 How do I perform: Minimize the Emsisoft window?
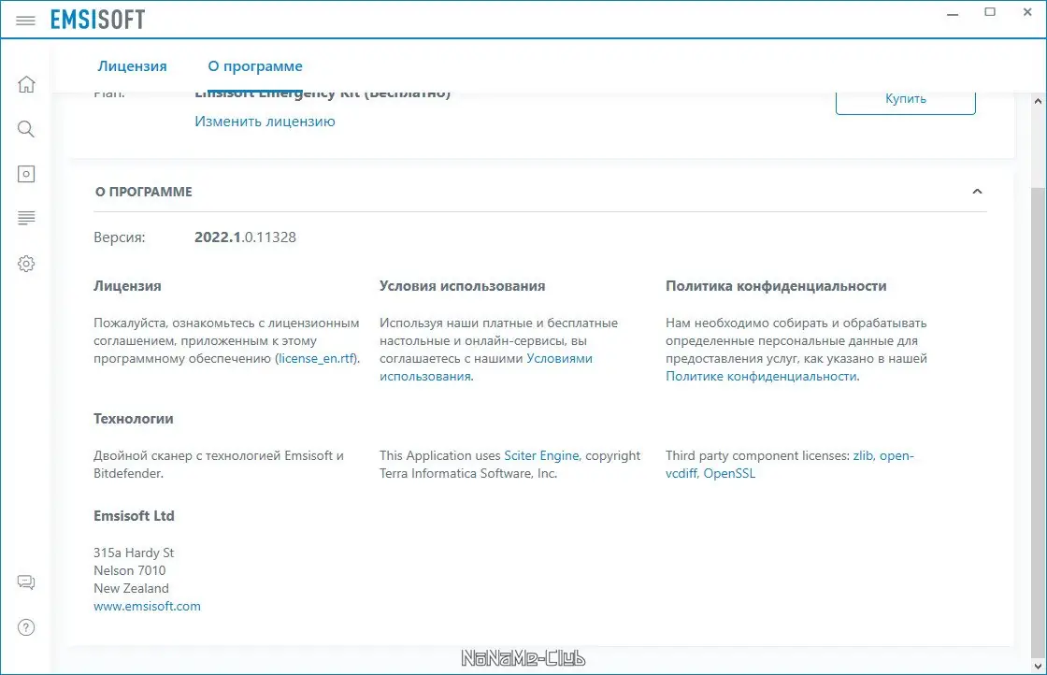coord(953,13)
